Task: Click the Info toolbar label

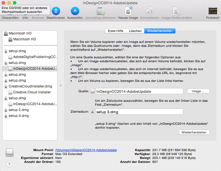Action: (x=25, y=18)
